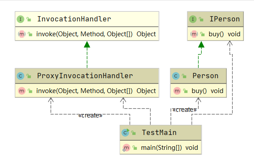This screenshot has width=254, height=159.
Task: Click the main method icon in TestMain
Action: (126, 148)
